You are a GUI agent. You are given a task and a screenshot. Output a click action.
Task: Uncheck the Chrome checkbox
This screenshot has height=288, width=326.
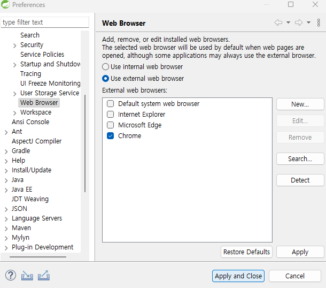point(110,136)
